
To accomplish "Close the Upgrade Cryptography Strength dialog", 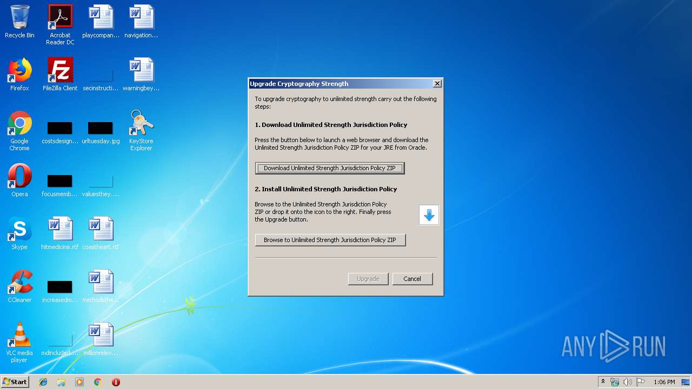I will [437, 84].
